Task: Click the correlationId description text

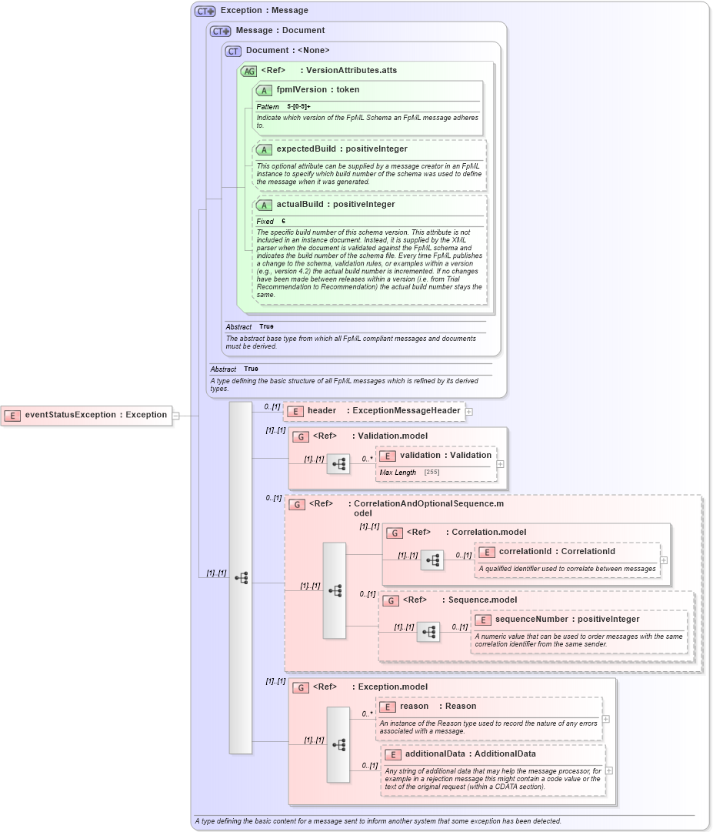Action: [x=567, y=569]
